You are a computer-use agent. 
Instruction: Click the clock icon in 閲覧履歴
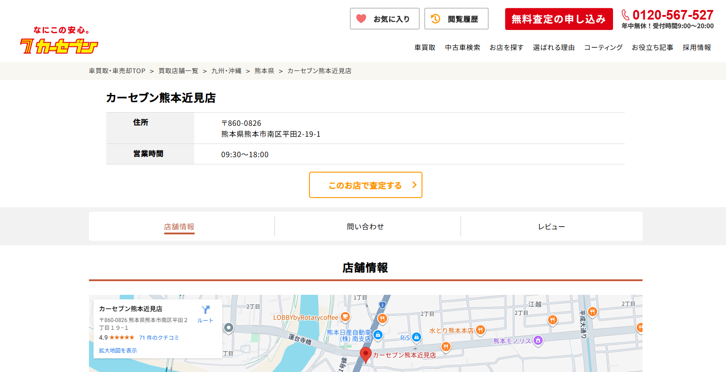436,19
